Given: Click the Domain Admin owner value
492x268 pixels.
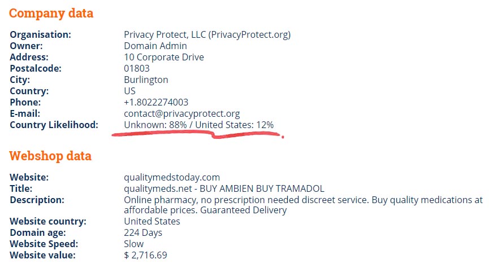Looking at the screenshot, I should [x=156, y=46].
